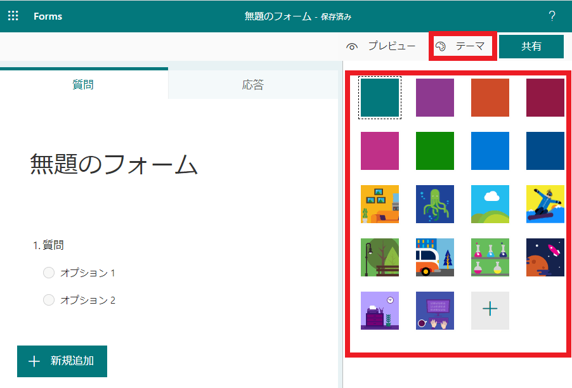Open the app launcher grid icon
This screenshot has height=388, width=572.
[x=13, y=16]
